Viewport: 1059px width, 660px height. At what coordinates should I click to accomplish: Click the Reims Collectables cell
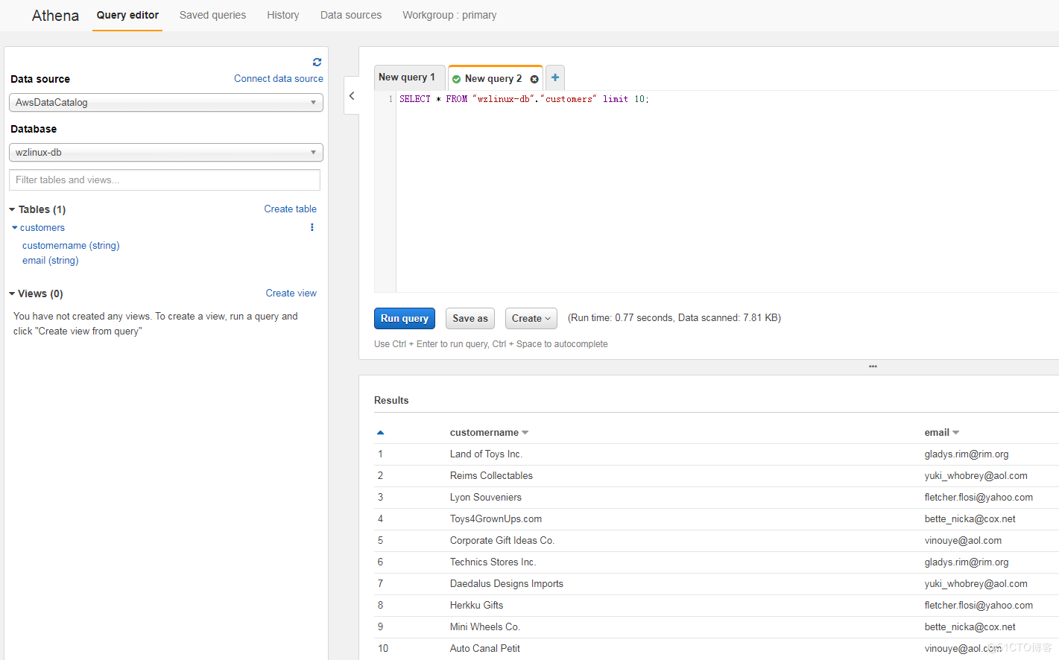(x=491, y=476)
